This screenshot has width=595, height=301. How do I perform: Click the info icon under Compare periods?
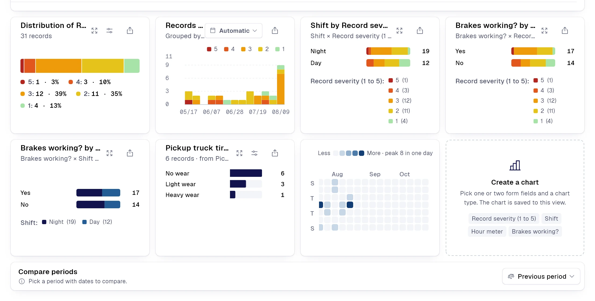[22, 281]
